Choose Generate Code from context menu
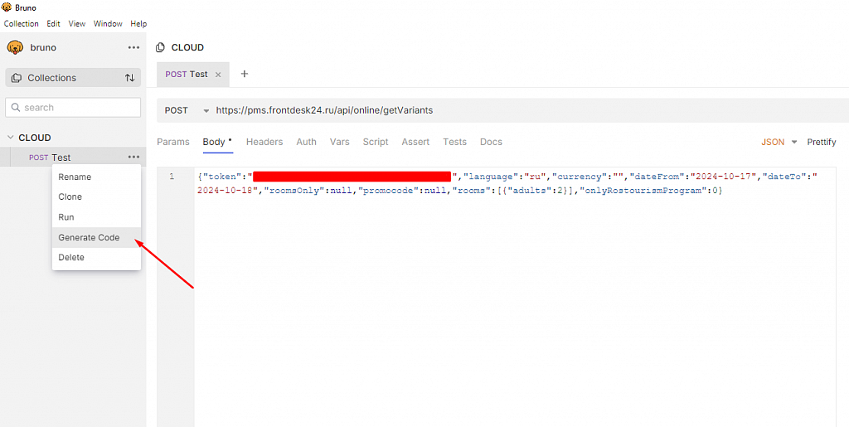The width and height of the screenshot is (849, 427). point(96,238)
